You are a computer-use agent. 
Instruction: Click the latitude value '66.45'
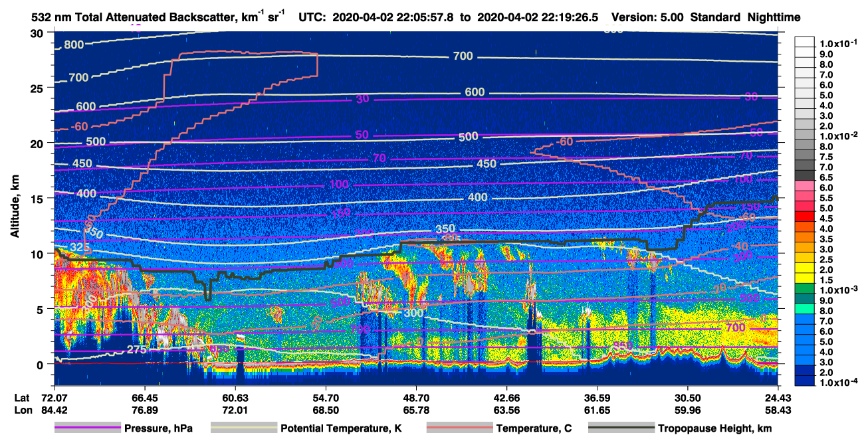(x=145, y=397)
